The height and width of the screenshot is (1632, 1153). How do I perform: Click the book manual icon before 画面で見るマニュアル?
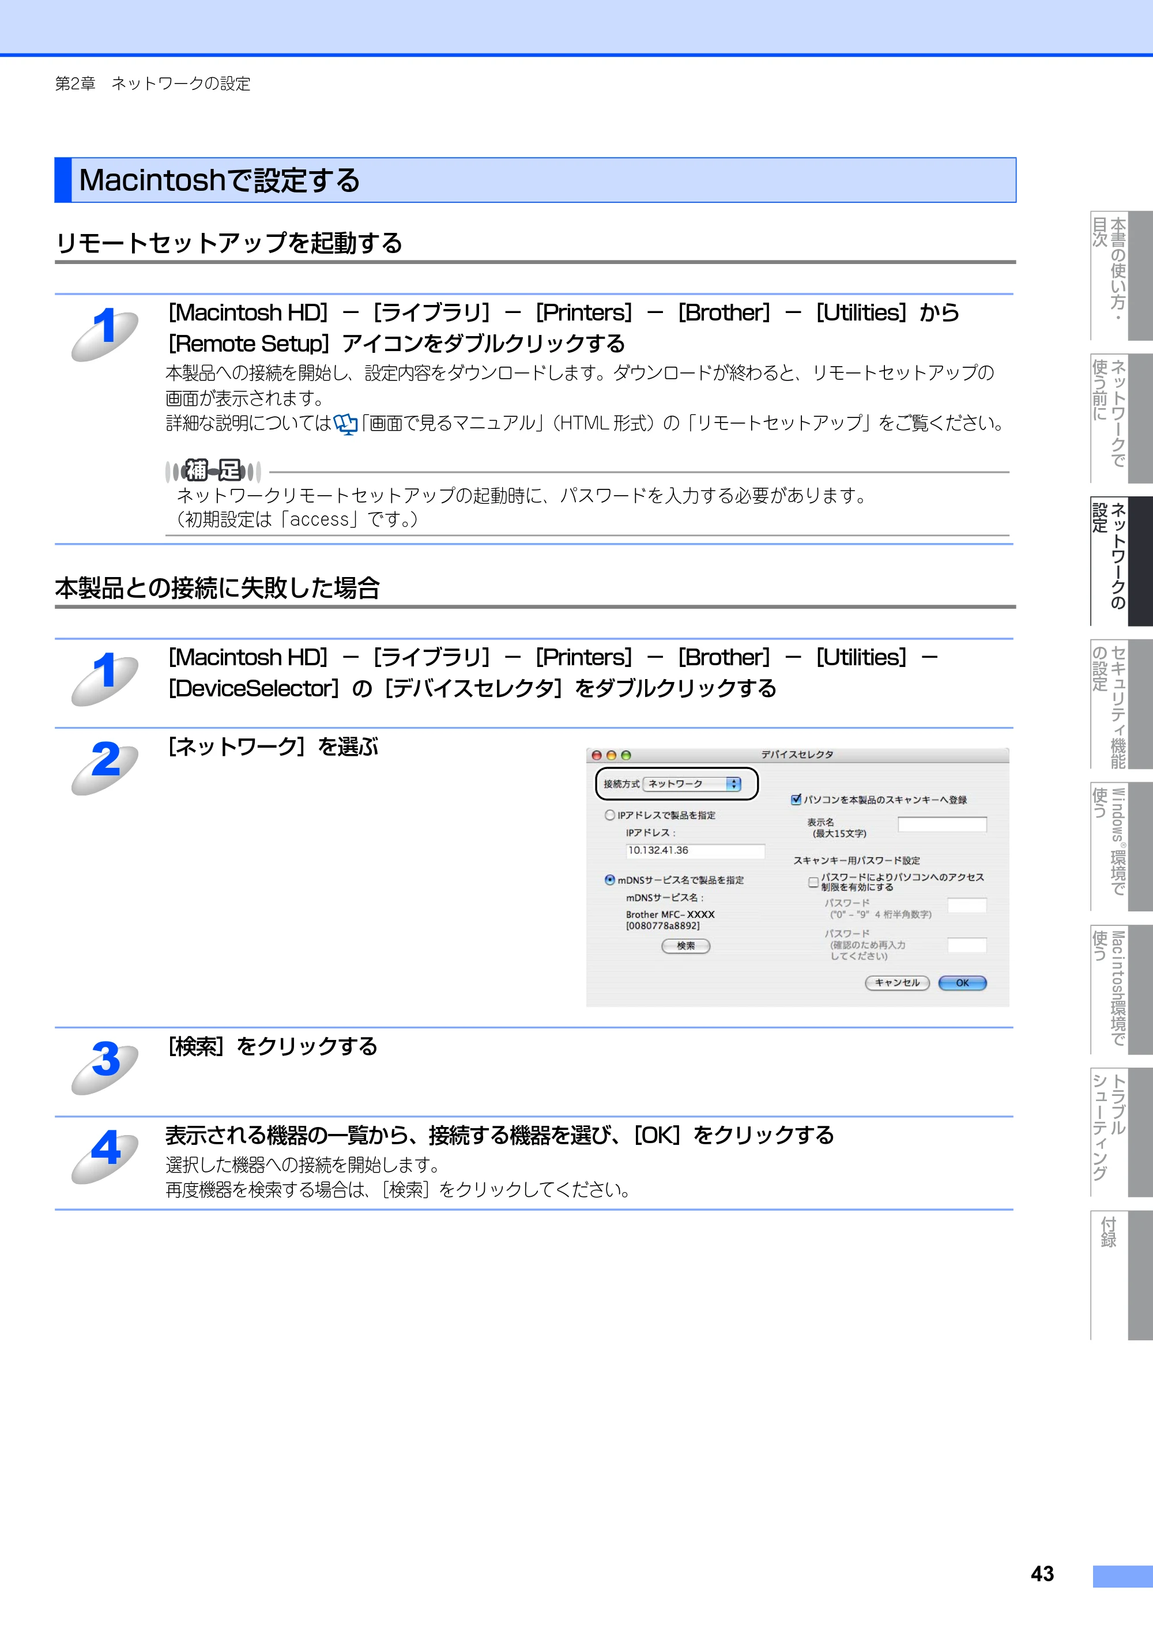pos(345,424)
